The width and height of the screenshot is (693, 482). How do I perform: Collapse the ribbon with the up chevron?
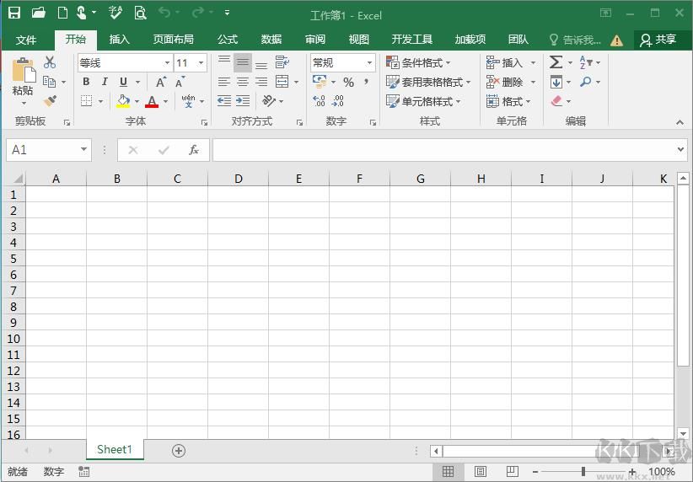tap(680, 122)
